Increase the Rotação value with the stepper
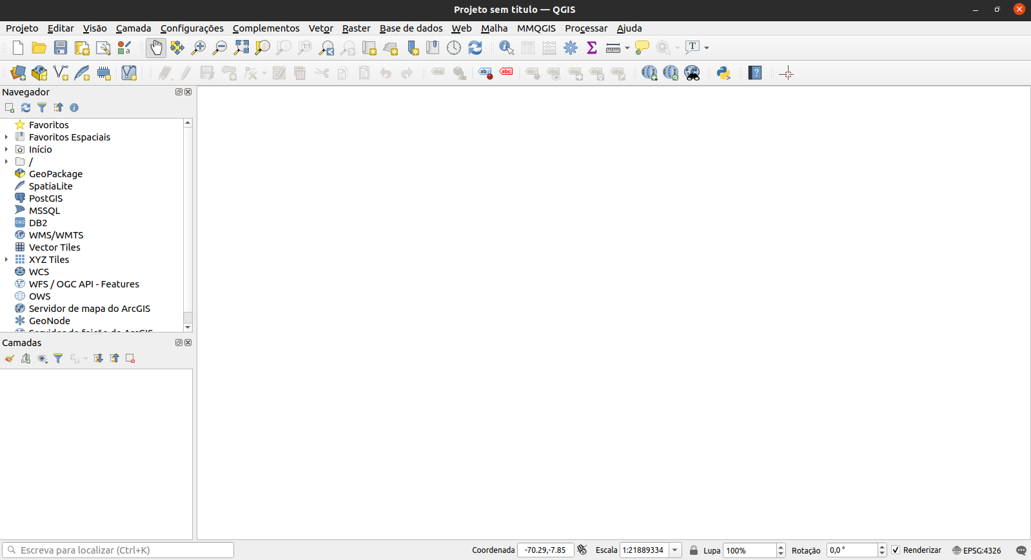Screen dimensions: 1031x560 [x=882, y=547]
